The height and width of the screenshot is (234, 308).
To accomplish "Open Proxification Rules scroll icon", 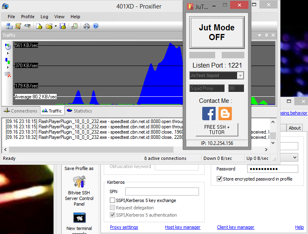I will coord(18,26).
